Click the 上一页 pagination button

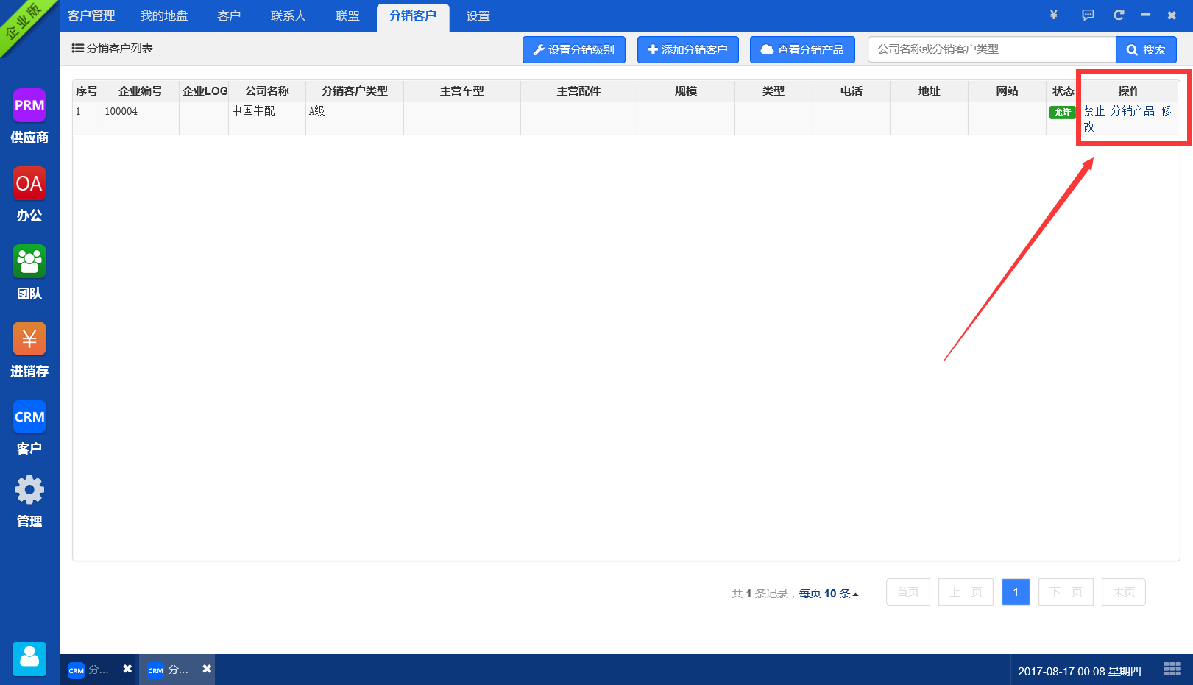pyautogui.click(x=966, y=592)
